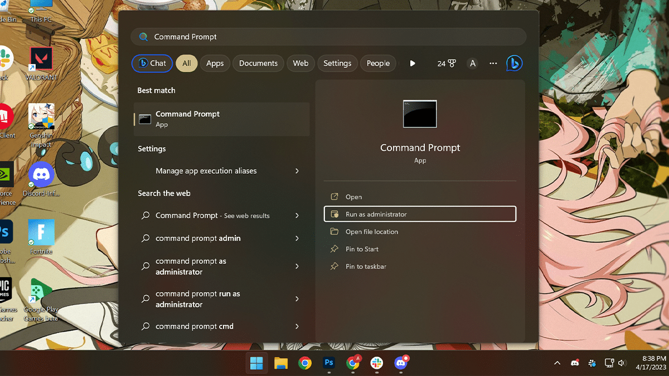Select the Settings filter tab

click(x=337, y=64)
